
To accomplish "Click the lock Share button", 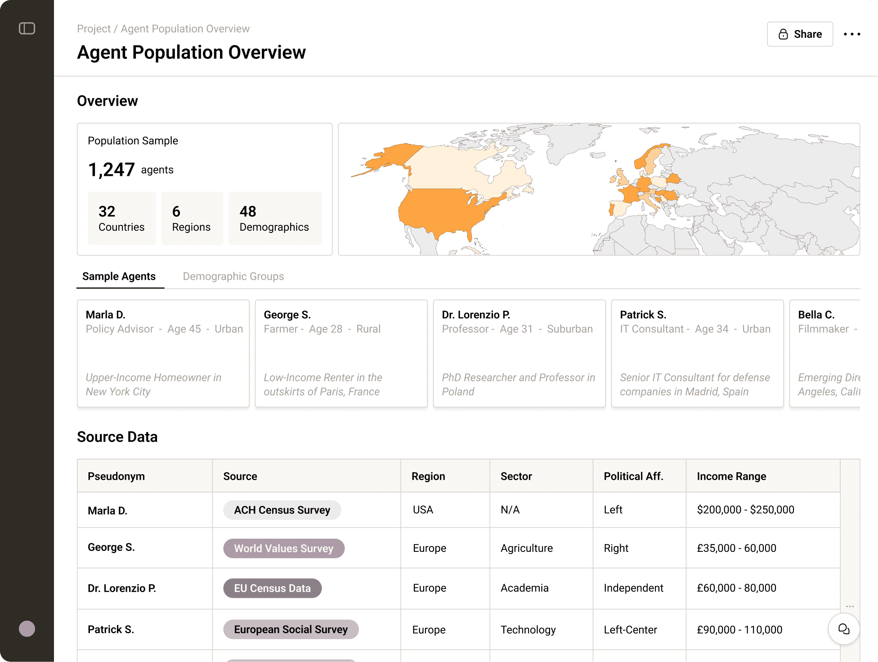I will (800, 34).
